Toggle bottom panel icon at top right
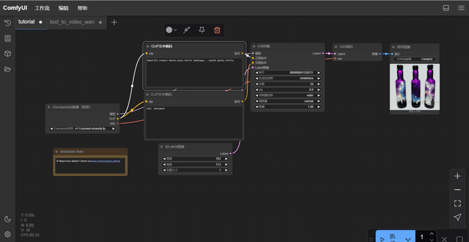The height and width of the screenshot is (242, 469). click(x=446, y=8)
